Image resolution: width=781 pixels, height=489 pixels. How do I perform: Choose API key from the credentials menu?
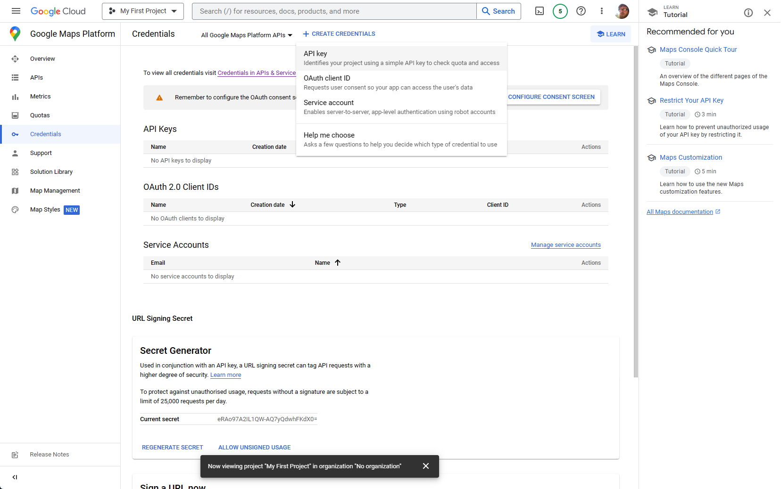tap(401, 58)
